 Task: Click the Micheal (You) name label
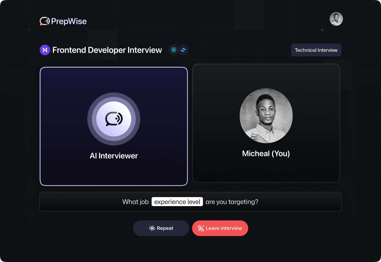point(266,154)
